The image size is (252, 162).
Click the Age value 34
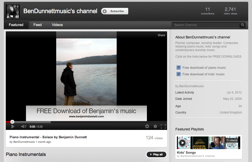pos(240,106)
